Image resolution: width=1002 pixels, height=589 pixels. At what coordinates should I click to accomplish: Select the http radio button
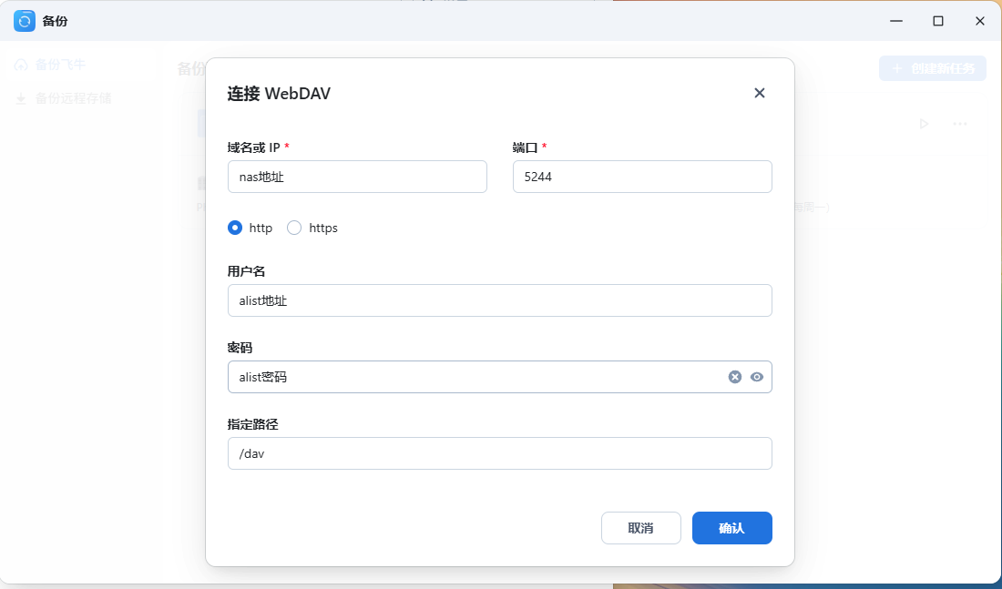click(x=235, y=228)
